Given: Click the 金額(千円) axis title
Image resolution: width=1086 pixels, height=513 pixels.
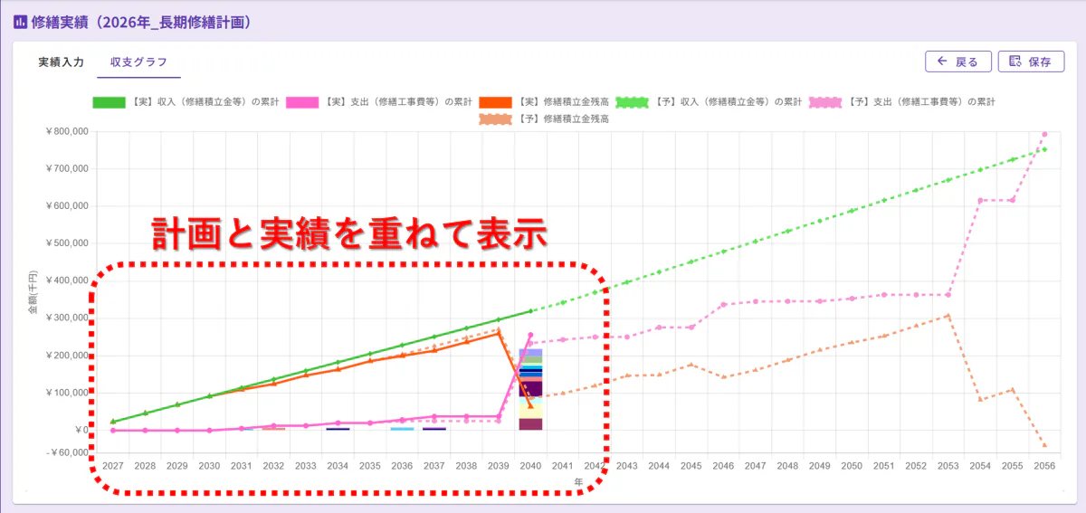Looking at the screenshot, I should [x=33, y=290].
